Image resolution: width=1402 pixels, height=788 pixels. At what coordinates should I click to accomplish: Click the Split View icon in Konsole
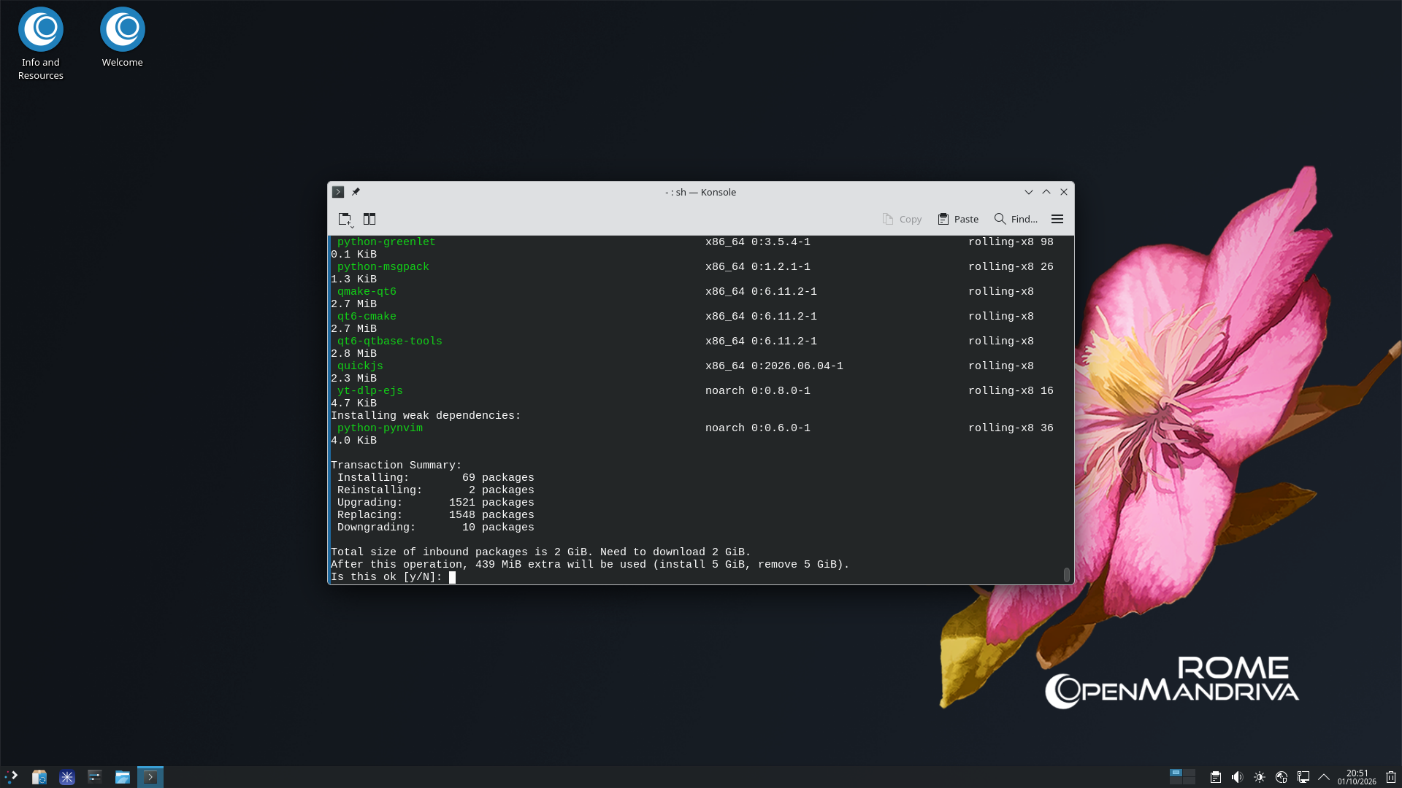click(369, 219)
